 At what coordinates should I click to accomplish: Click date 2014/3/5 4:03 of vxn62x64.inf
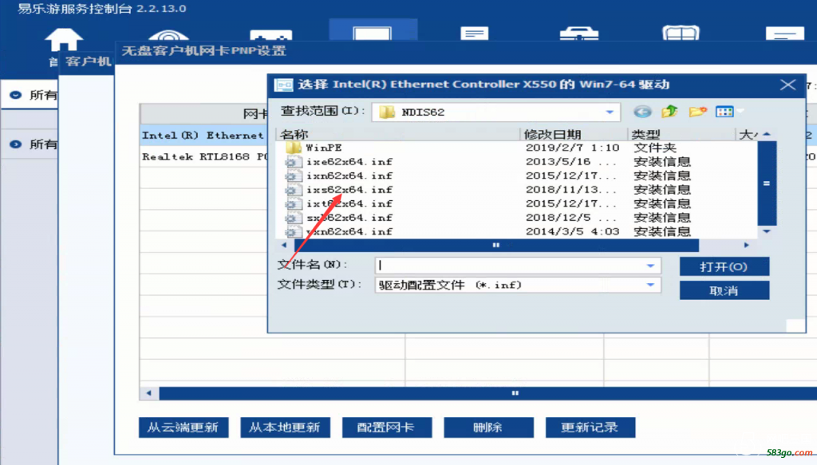572,232
